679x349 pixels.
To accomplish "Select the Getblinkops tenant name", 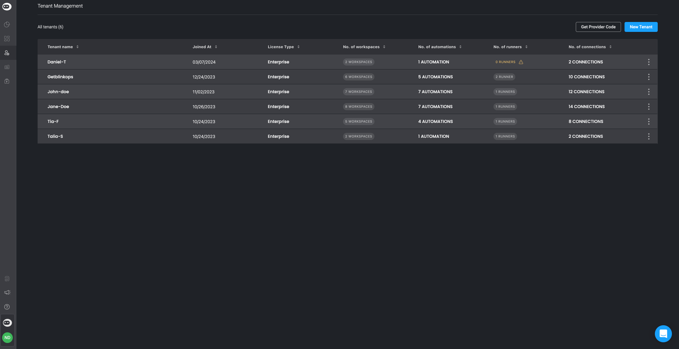I will 60,77.
